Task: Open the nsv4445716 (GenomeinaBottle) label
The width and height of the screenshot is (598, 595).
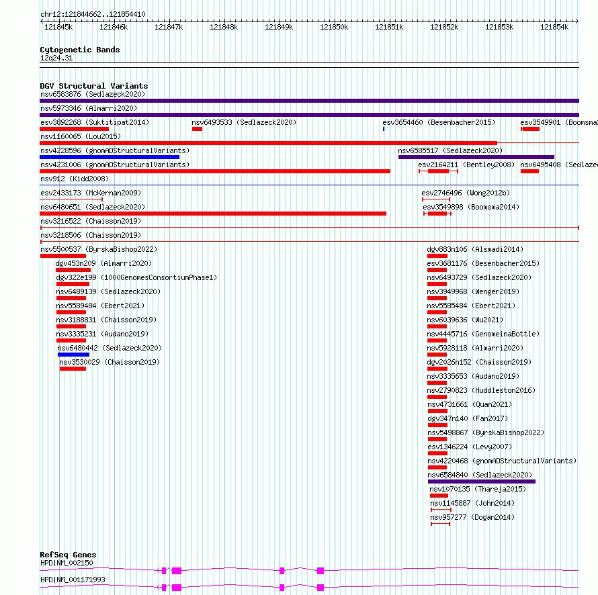Action: [x=483, y=334]
